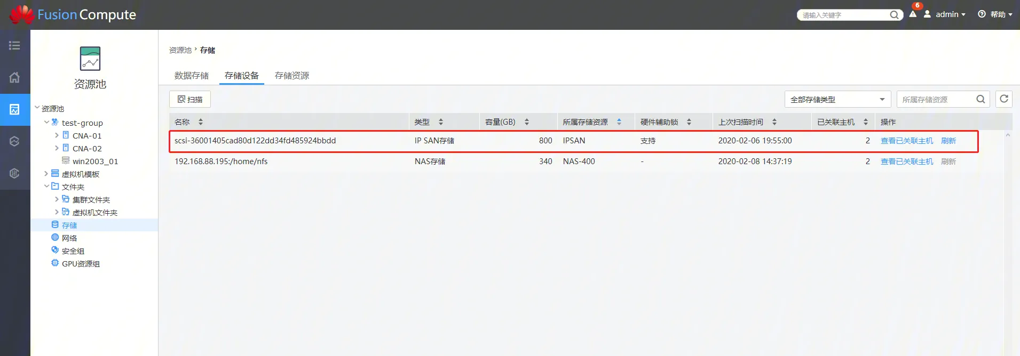Expand the CNA-01 host node

click(x=57, y=135)
